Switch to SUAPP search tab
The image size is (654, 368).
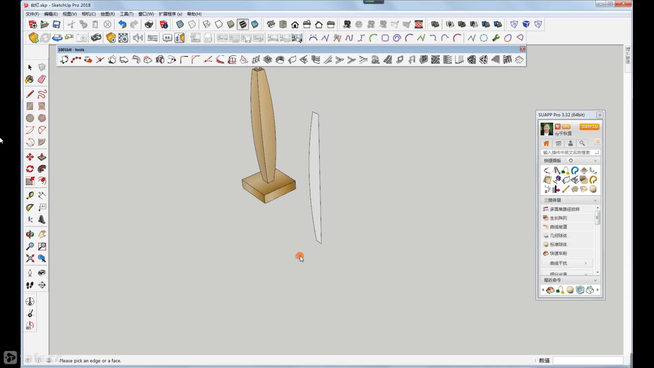click(x=582, y=143)
